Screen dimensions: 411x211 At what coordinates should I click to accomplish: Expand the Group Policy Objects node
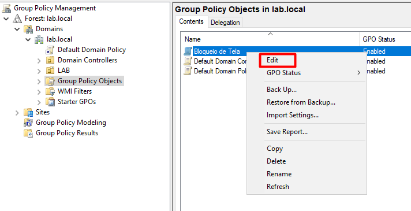pos(39,82)
